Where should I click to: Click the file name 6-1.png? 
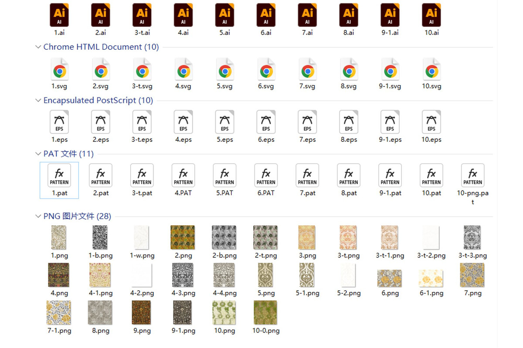431,293
